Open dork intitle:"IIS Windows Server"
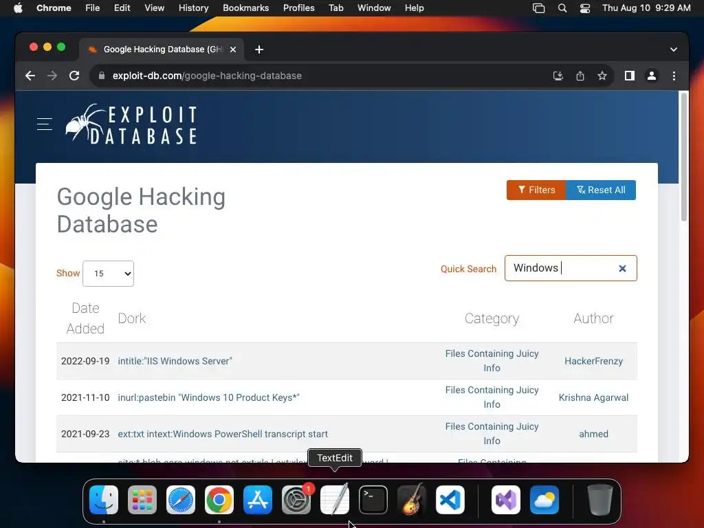This screenshot has height=528, width=704. (x=175, y=361)
